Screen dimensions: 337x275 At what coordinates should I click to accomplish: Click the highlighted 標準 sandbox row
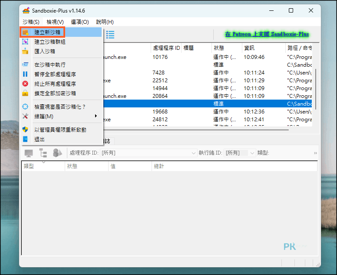(x=208, y=104)
